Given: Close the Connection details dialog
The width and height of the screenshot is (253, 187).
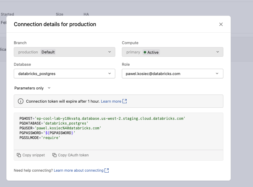Looking at the screenshot, I should 221,24.
